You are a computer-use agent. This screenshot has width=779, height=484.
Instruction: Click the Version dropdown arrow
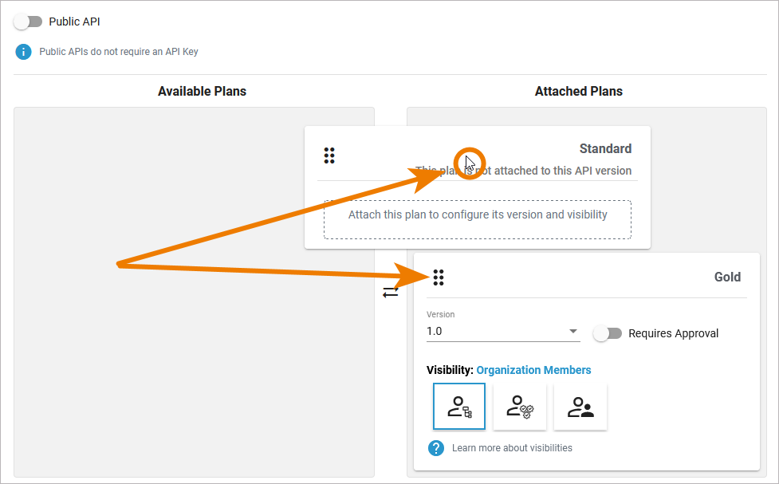click(x=572, y=332)
